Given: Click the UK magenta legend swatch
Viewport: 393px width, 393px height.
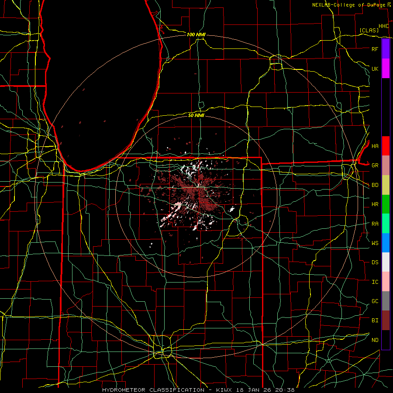Looking at the screenshot, I should (x=386, y=69).
